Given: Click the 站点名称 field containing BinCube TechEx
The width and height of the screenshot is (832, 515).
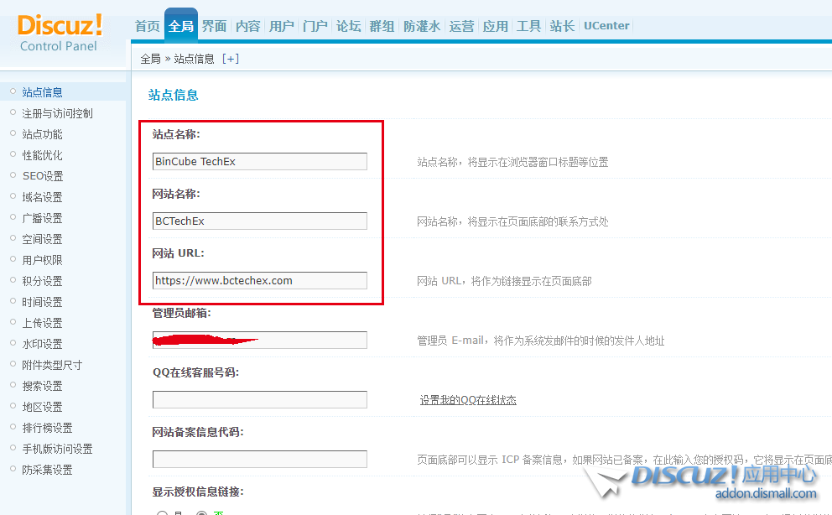Looking at the screenshot, I should [x=259, y=162].
